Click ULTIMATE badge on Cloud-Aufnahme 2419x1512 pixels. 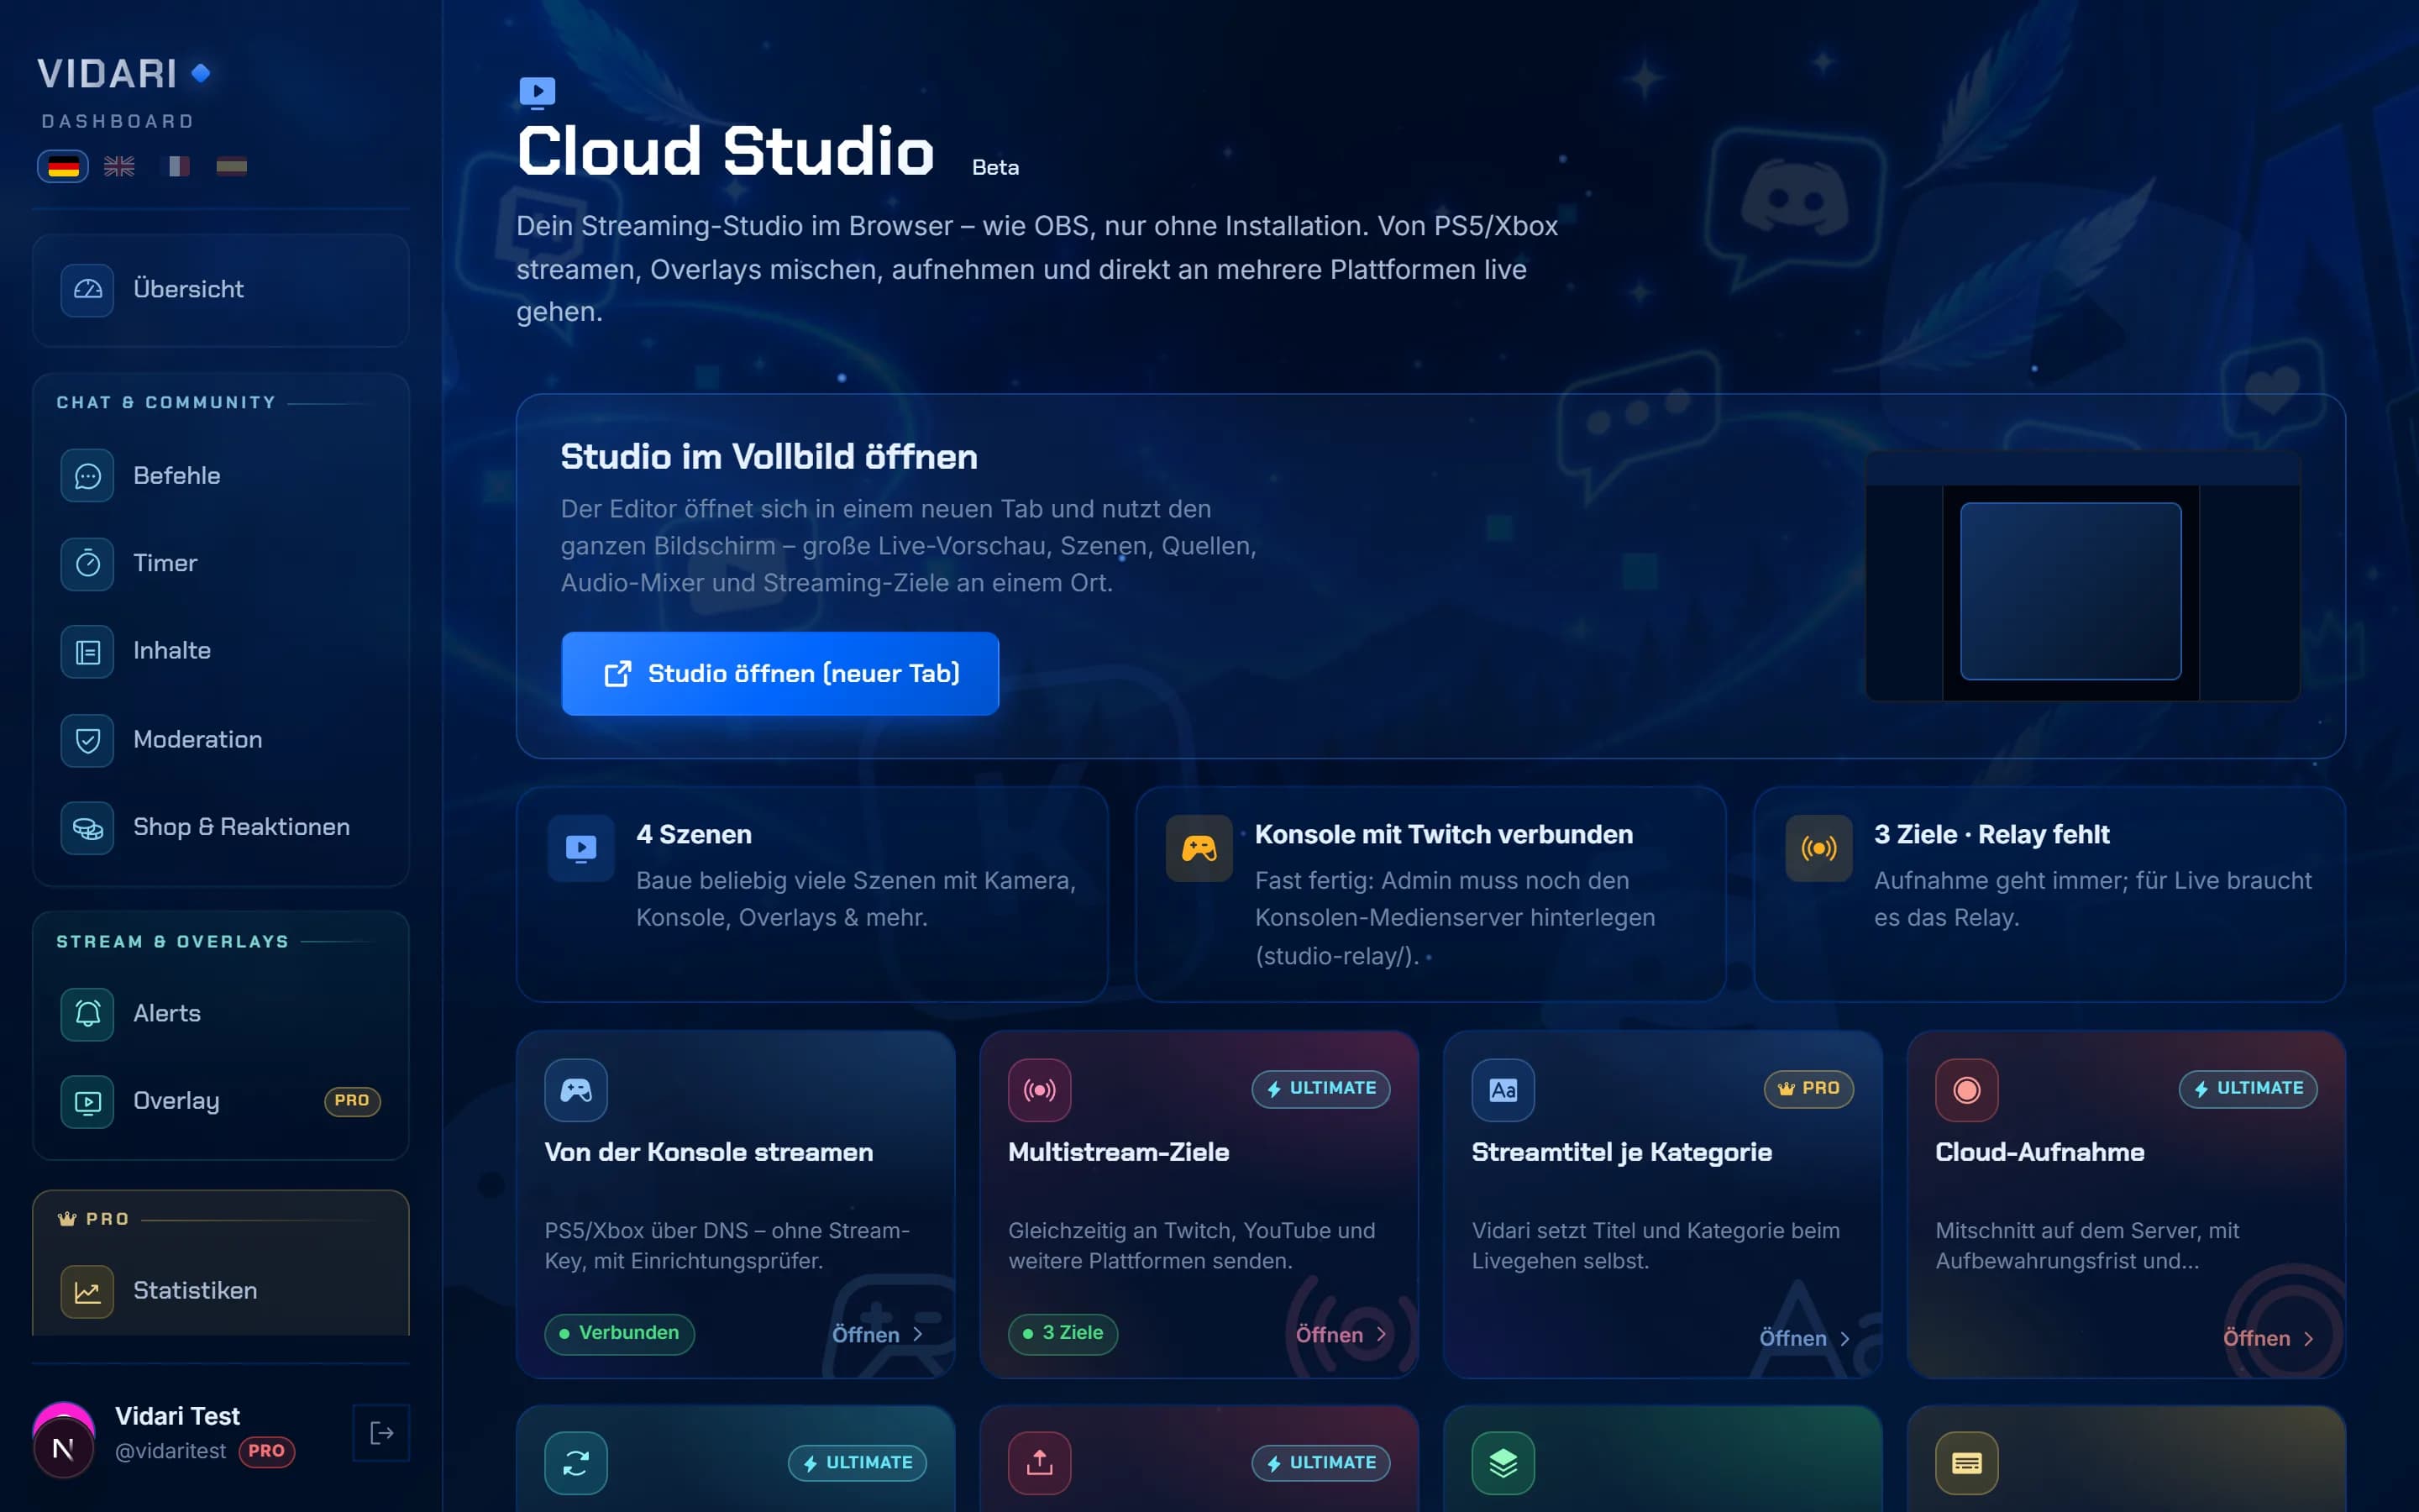pos(2248,1089)
